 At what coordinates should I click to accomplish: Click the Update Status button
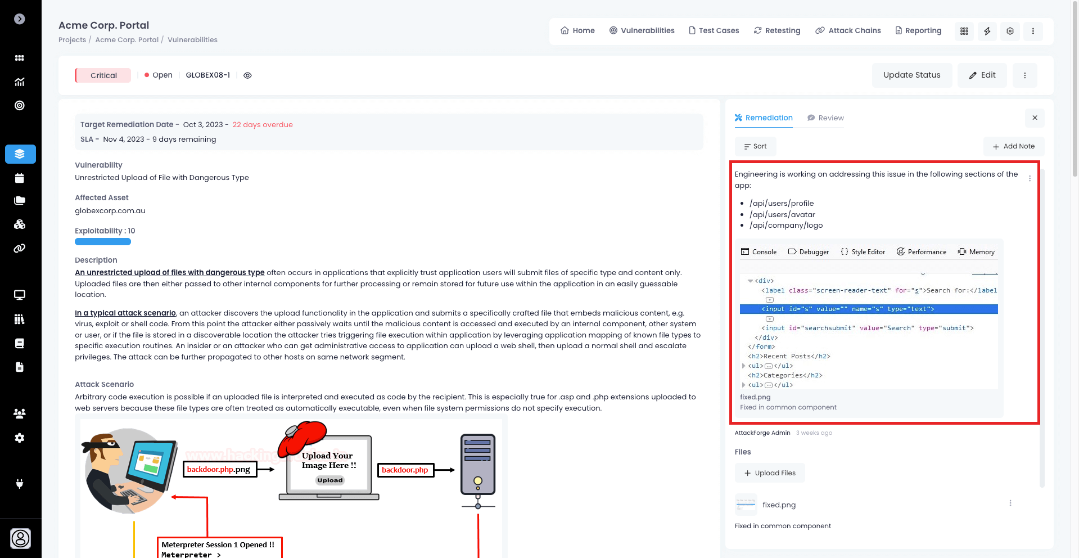(x=911, y=75)
